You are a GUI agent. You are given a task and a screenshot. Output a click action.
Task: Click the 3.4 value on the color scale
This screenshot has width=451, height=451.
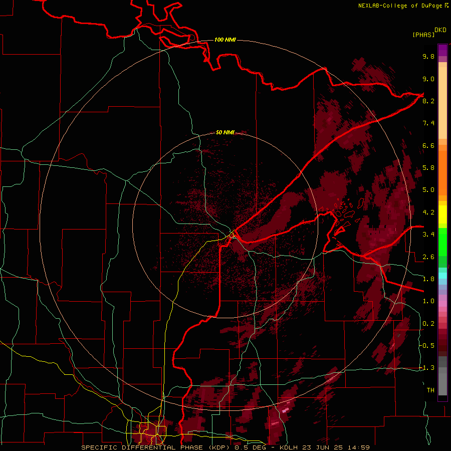[x=428, y=235]
